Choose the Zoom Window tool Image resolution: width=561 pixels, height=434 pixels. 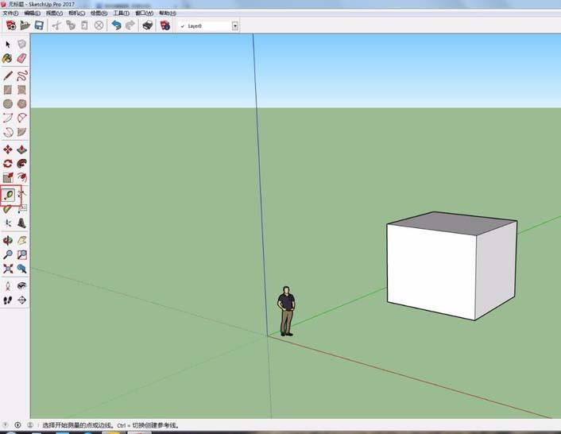[x=21, y=254]
